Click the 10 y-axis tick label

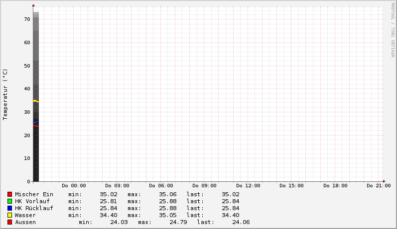(x=27, y=158)
